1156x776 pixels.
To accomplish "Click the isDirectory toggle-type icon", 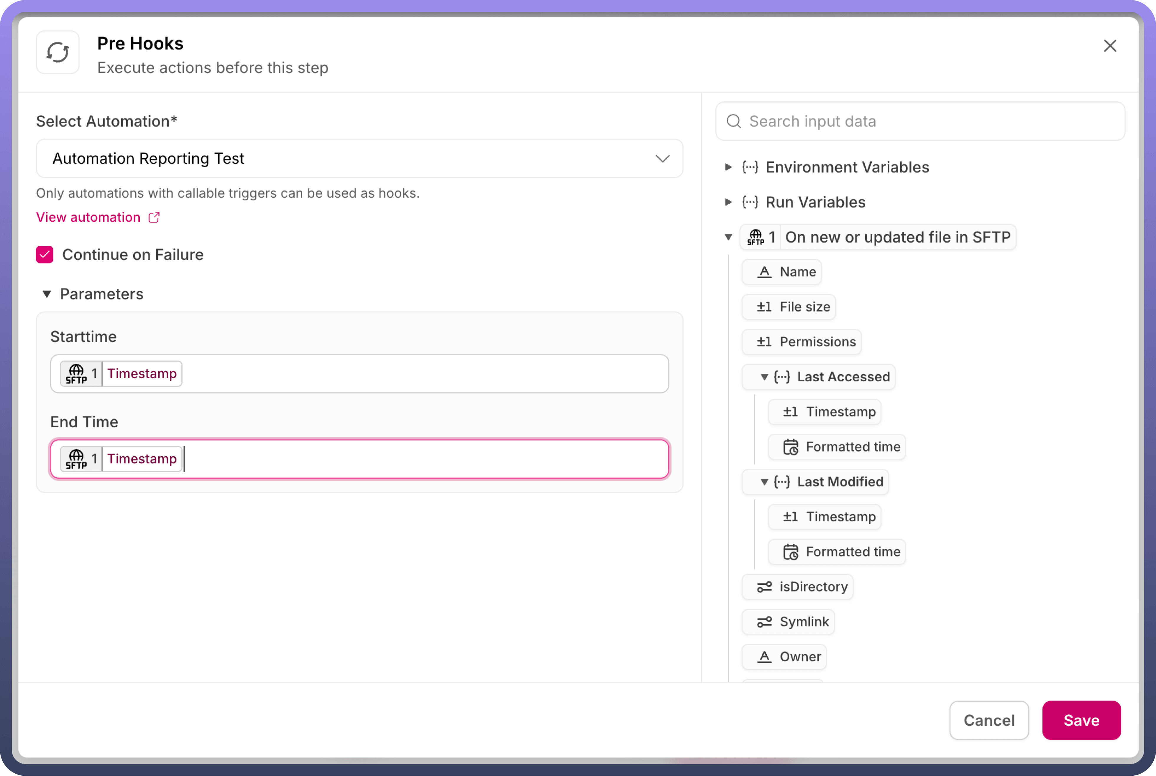I will (x=764, y=587).
